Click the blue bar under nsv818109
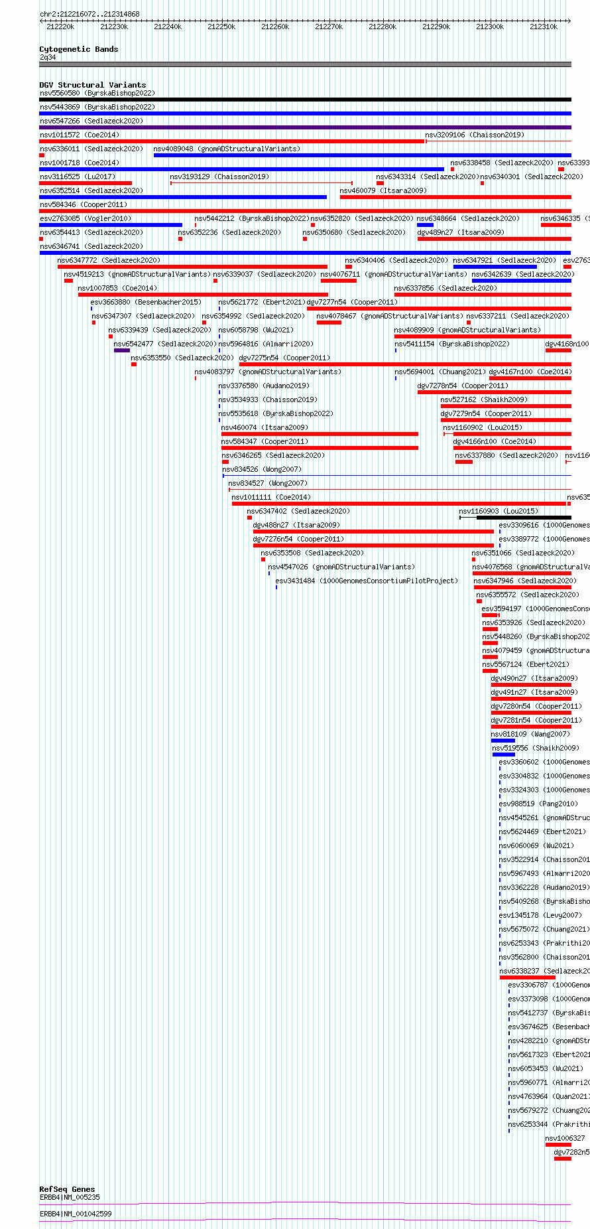This screenshot has width=590, height=1229. (503, 741)
